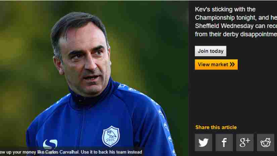This screenshot has height=156, width=277.
Task: Click the double chevron on View market
Action: coord(232,65)
